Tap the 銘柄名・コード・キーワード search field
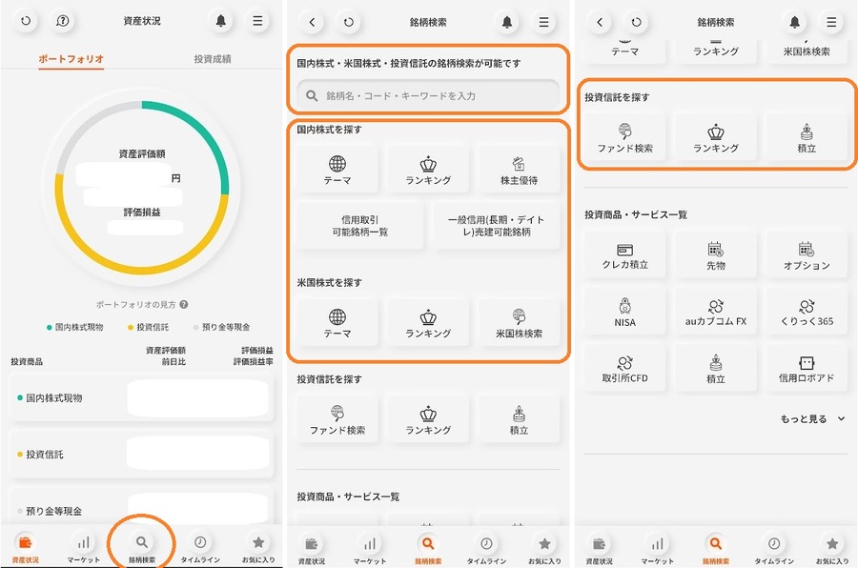 427,96
